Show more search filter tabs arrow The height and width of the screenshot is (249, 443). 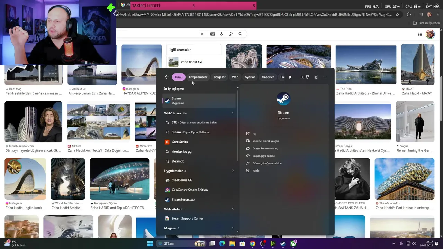coord(290,77)
